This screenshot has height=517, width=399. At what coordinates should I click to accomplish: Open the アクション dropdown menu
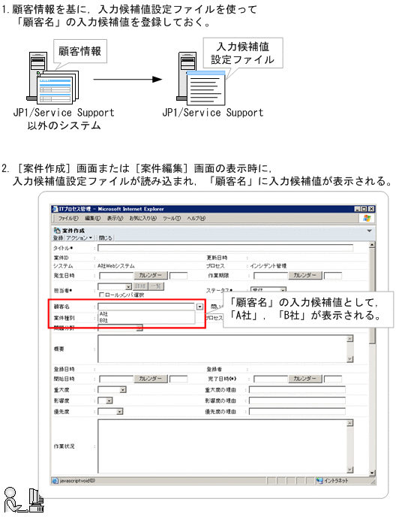[79, 237]
